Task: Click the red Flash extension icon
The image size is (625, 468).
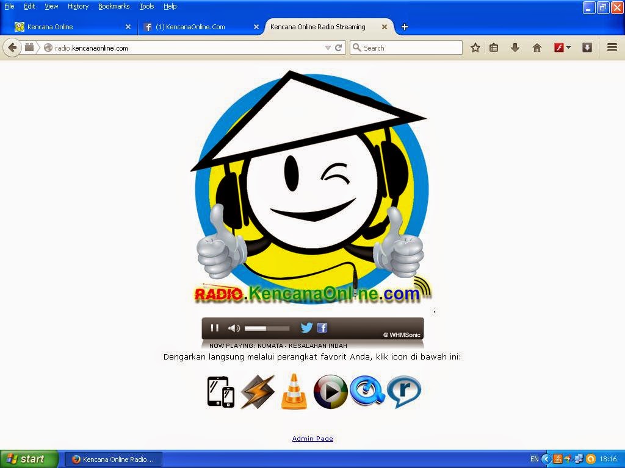Action: [x=559, y=48]
